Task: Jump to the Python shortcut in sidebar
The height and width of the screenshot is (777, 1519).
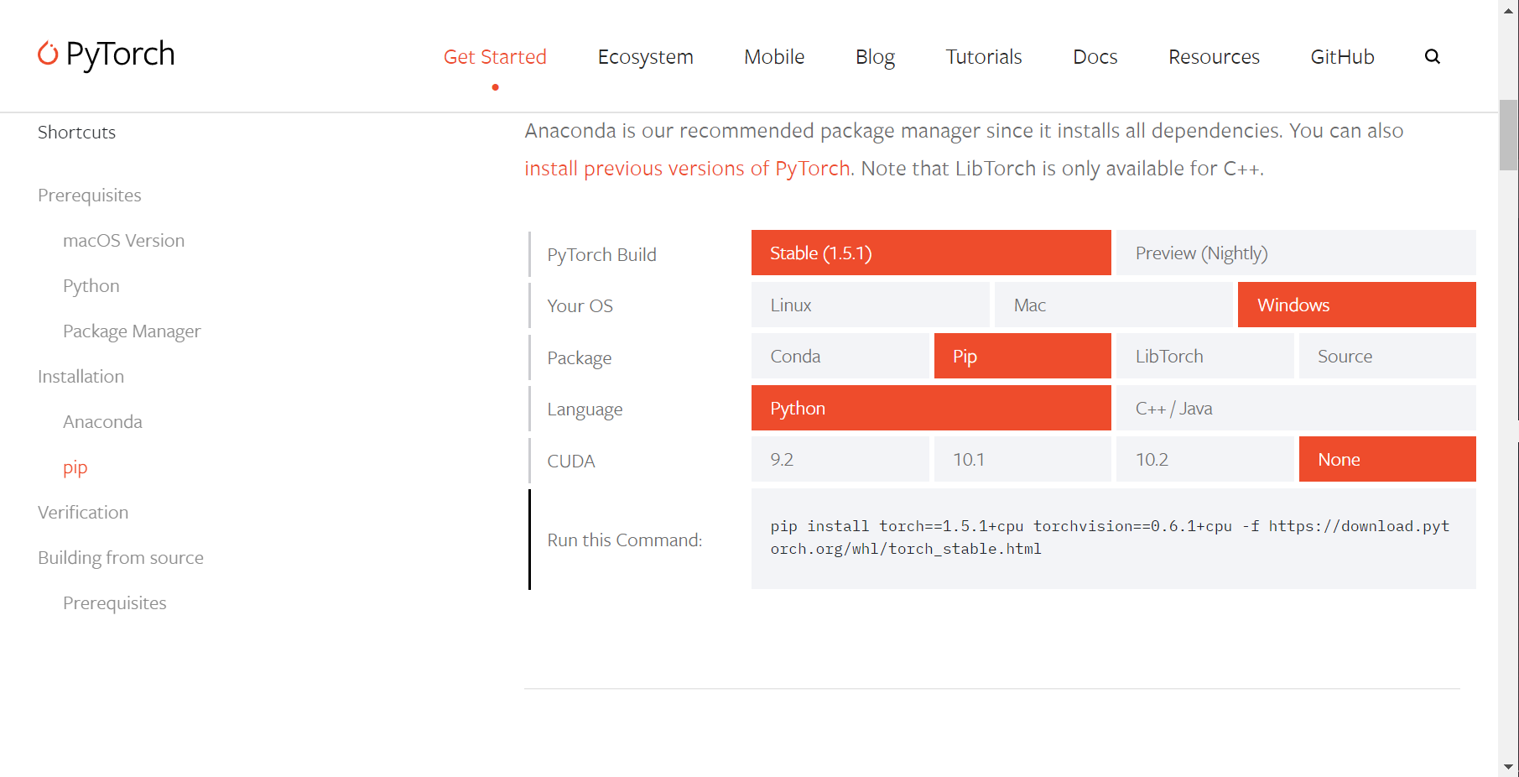Action: (x=91, y=286)
